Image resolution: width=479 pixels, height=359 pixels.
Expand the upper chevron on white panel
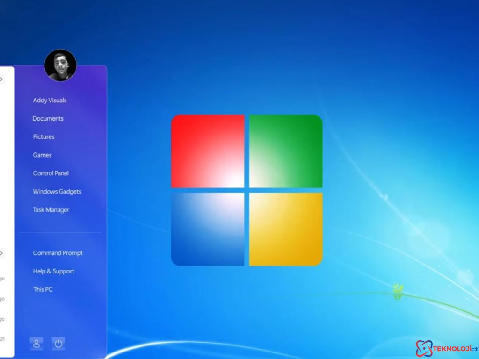coord(2,79)
